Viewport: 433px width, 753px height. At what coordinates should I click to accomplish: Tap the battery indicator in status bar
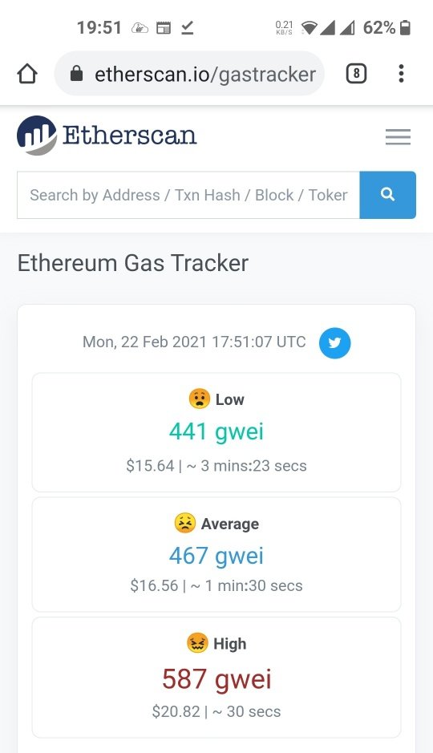pyautogui.click(x=405, y=27)
